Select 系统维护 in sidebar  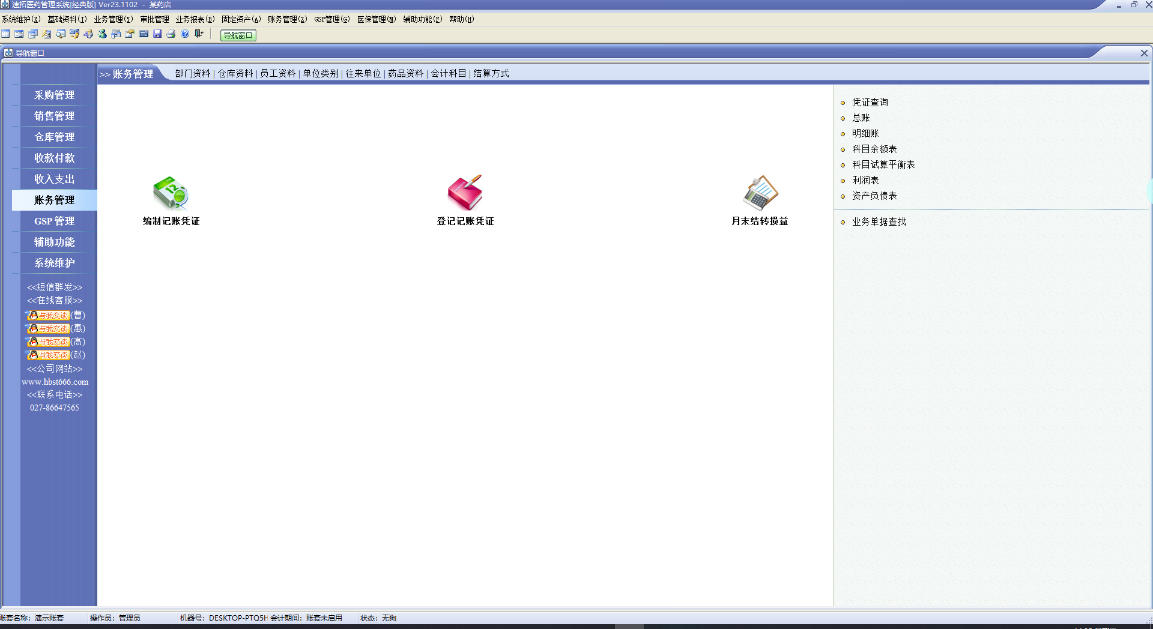click(x=55, y=263)
